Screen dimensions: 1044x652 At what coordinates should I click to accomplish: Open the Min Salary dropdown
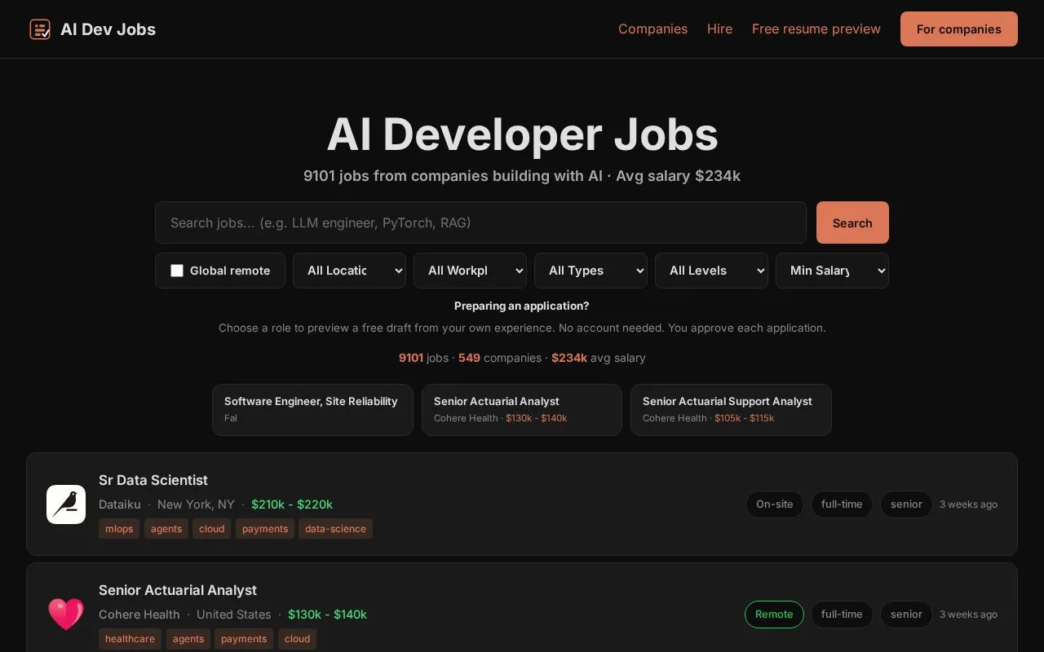832,271
